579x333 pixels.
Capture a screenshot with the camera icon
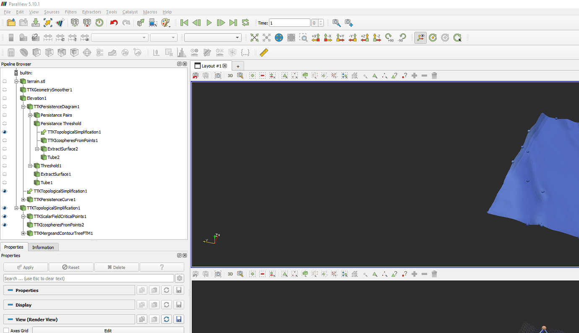point(218,75)
